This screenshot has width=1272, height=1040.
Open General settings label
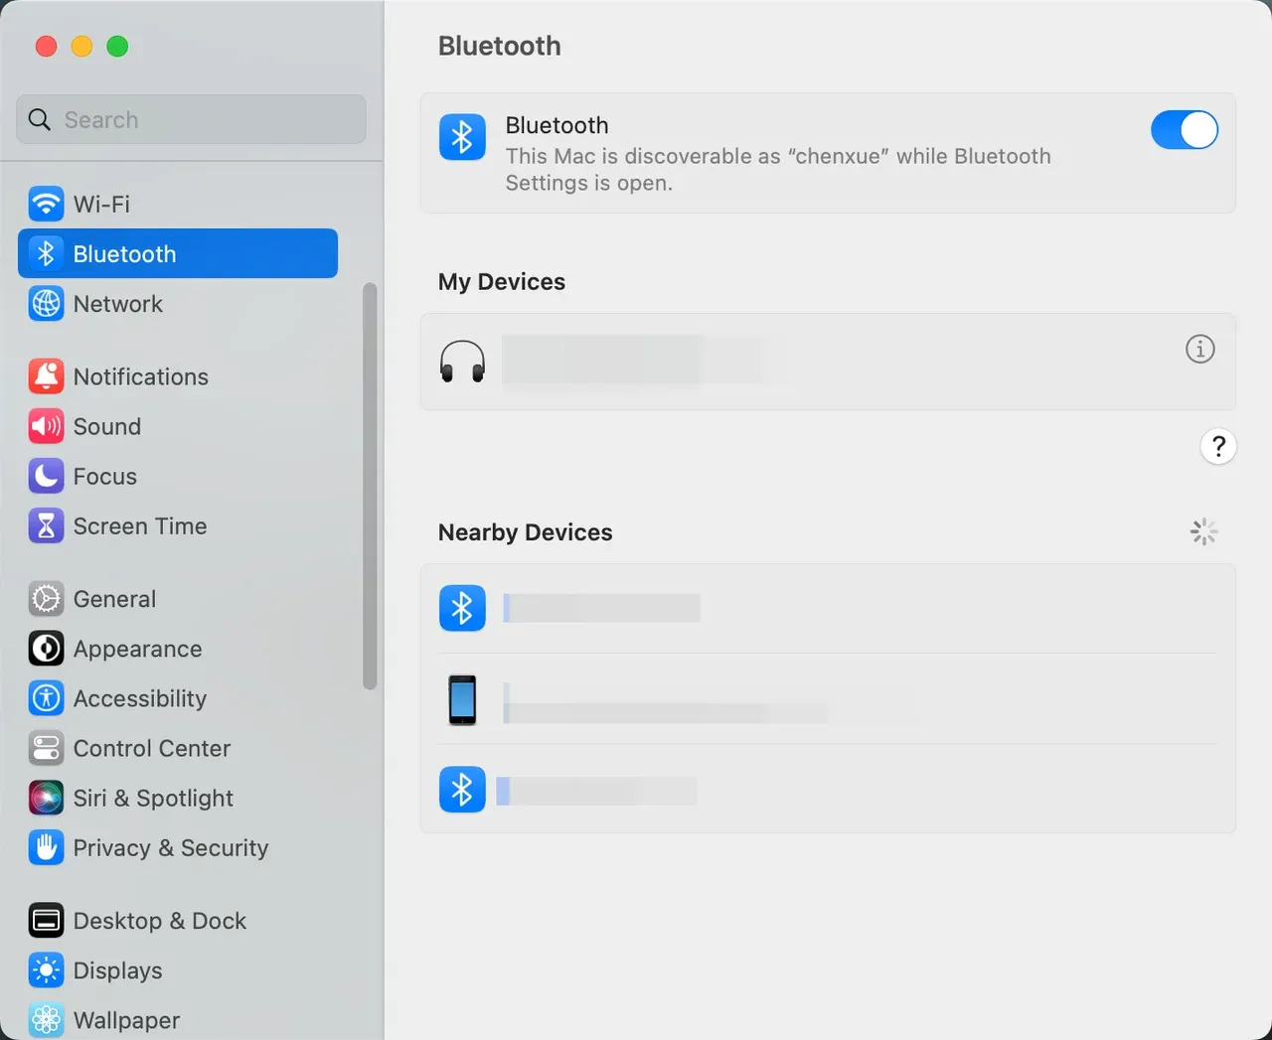coord(114,599)
